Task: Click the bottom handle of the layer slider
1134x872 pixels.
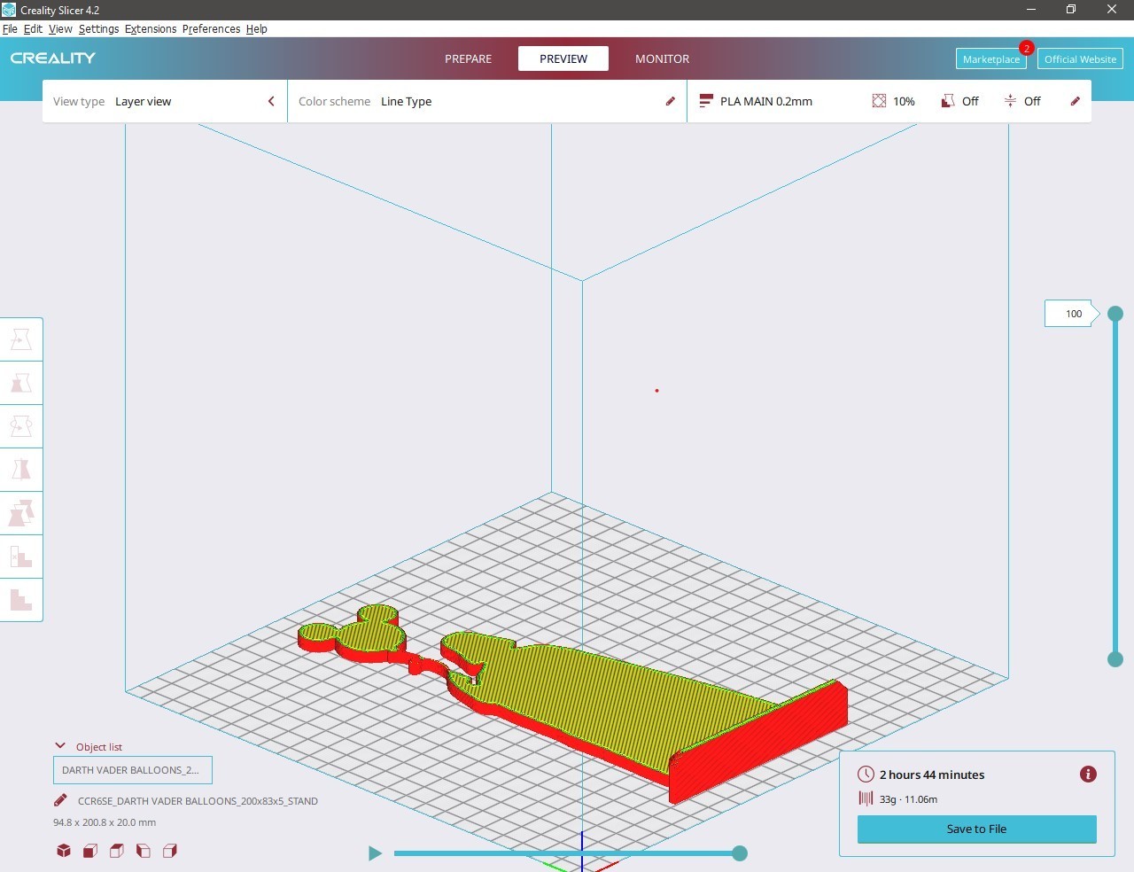Action: click(1115, 658)
